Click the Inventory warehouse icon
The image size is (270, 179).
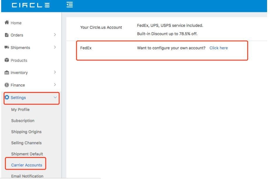point(7,73)
